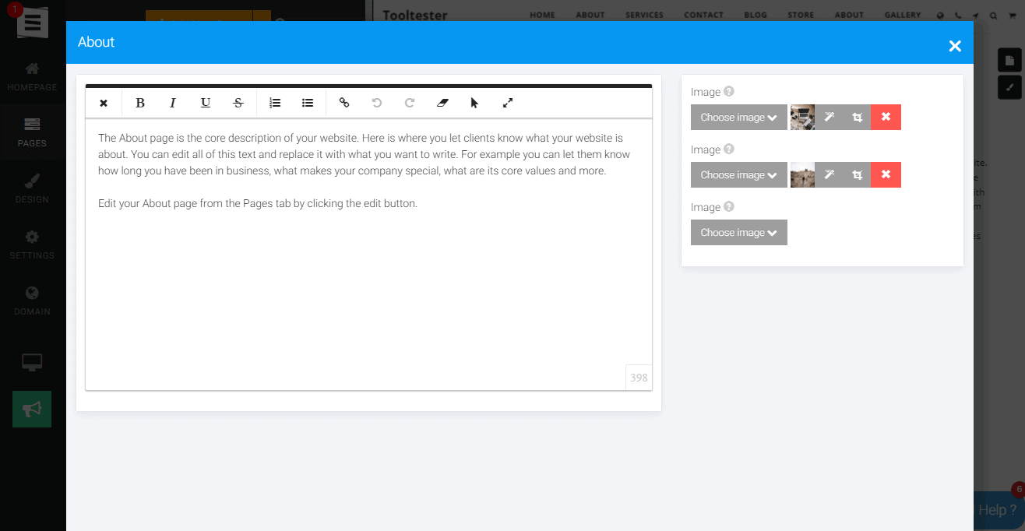The width and height of the screenshot is (1025, 531).
Task: Click the phone icon in site header
Action: pos(958,15)
